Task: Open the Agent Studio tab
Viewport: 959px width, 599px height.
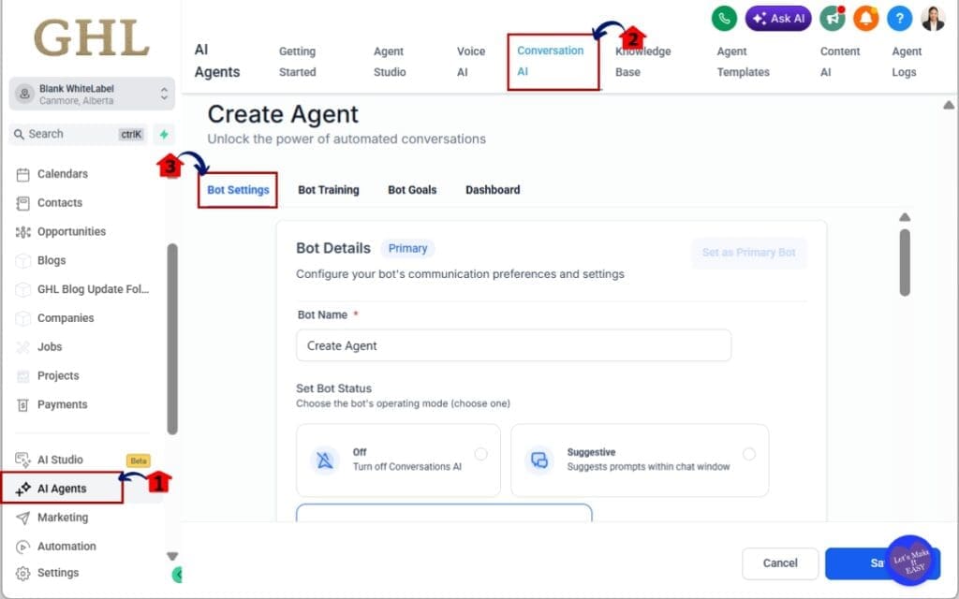Action: 390,62
